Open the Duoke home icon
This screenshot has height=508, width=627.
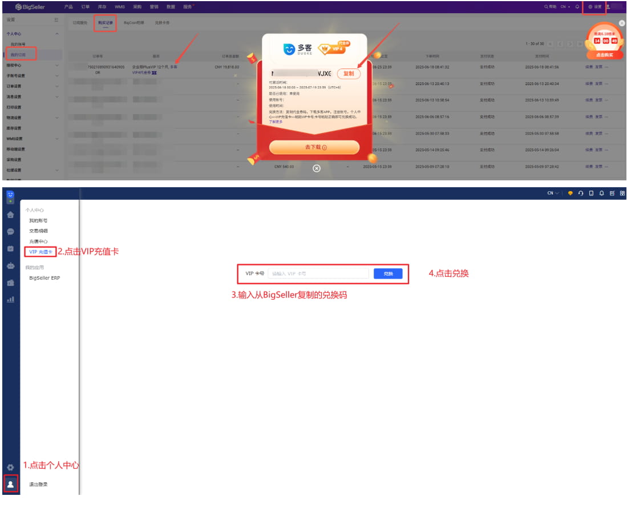[x=10, y=215]
